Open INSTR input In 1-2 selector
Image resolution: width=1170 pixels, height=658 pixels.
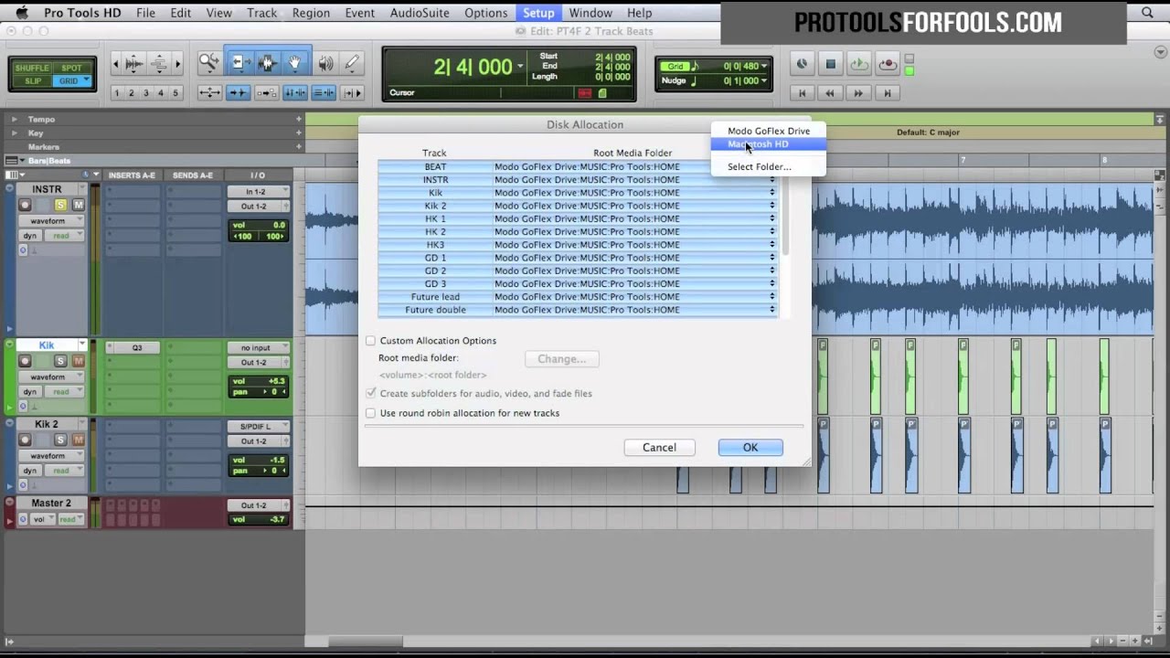click(x=258, y=192)
